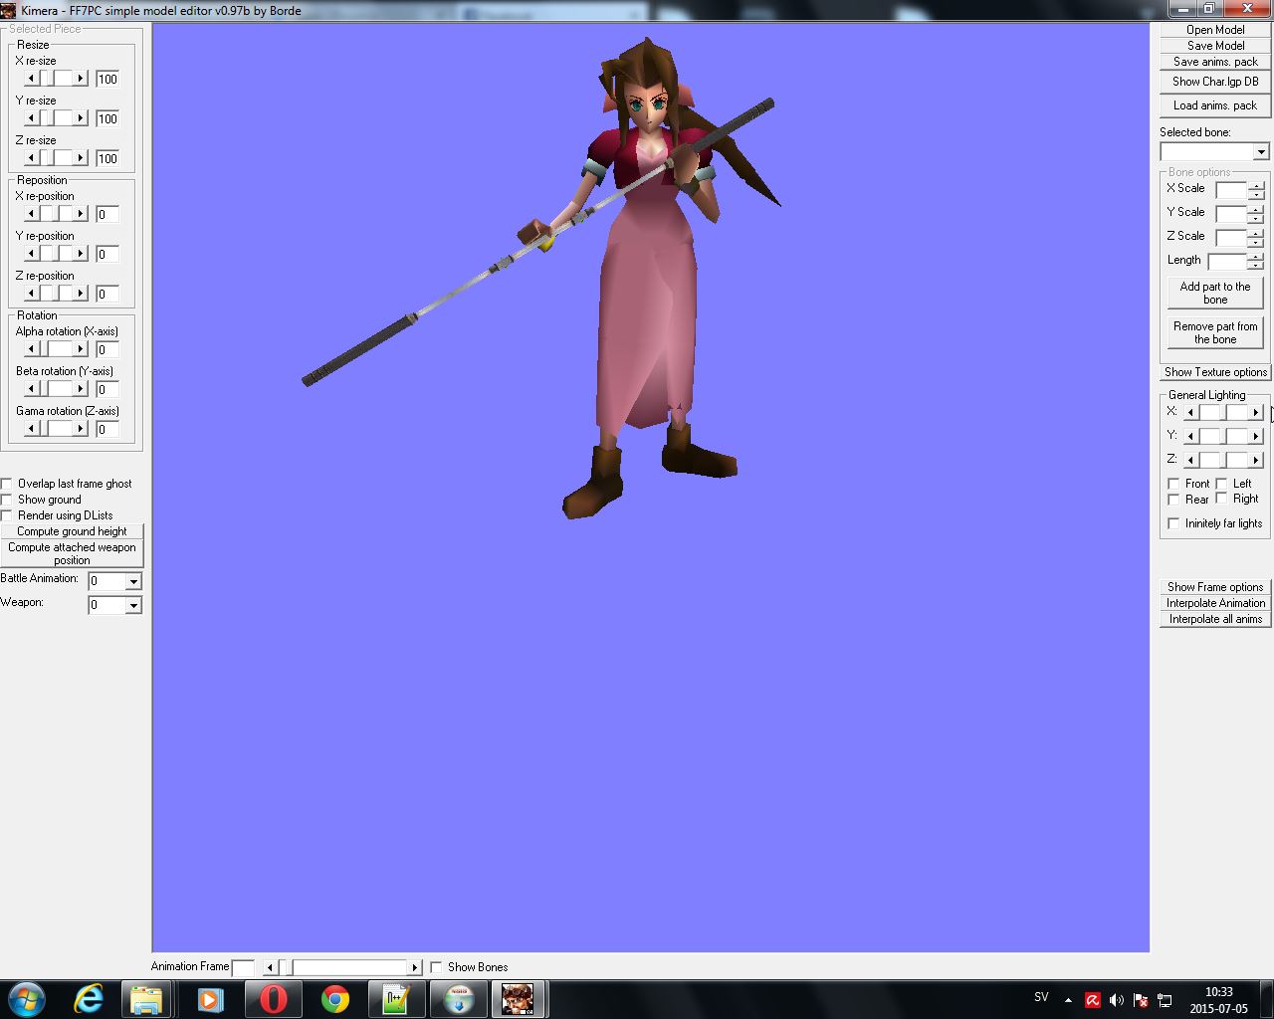Click Remove part from the bone
1274x1019 pixels.
coord(1215,333)
